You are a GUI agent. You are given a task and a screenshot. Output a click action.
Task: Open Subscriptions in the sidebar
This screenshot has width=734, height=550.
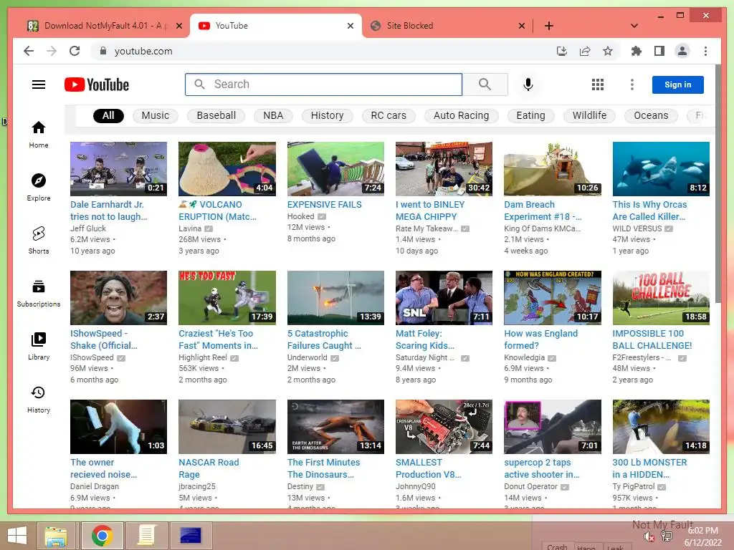tap(39, 293)
